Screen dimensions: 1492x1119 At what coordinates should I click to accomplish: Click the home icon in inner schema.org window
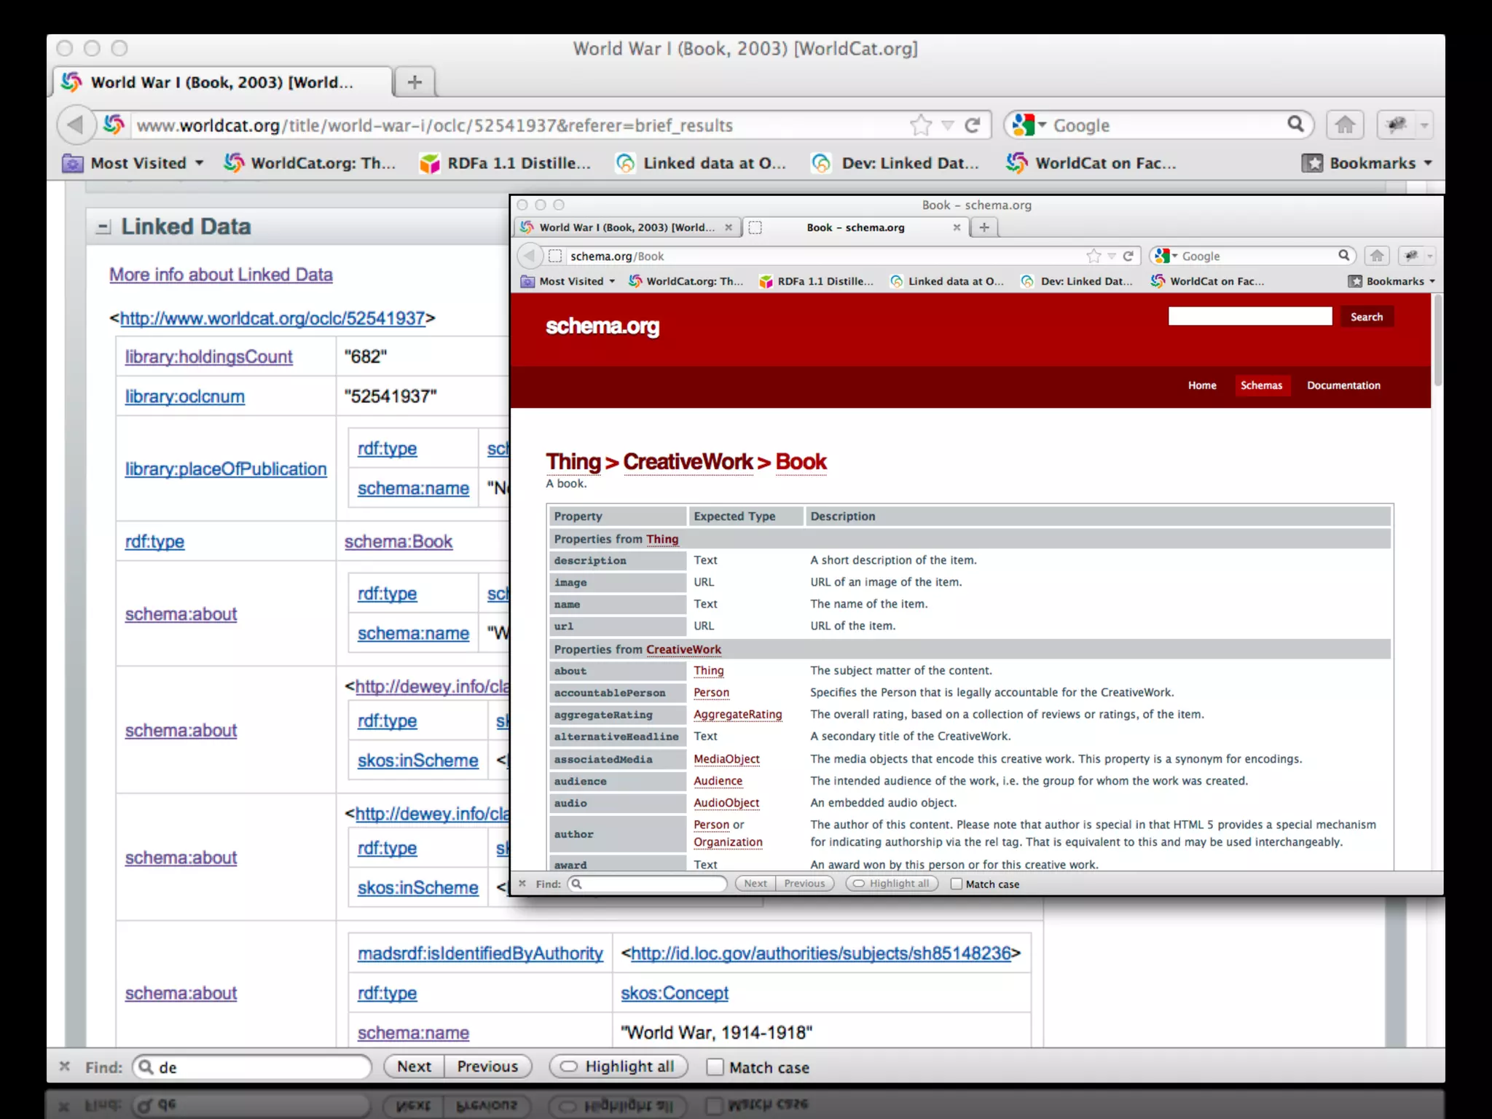1376,256
